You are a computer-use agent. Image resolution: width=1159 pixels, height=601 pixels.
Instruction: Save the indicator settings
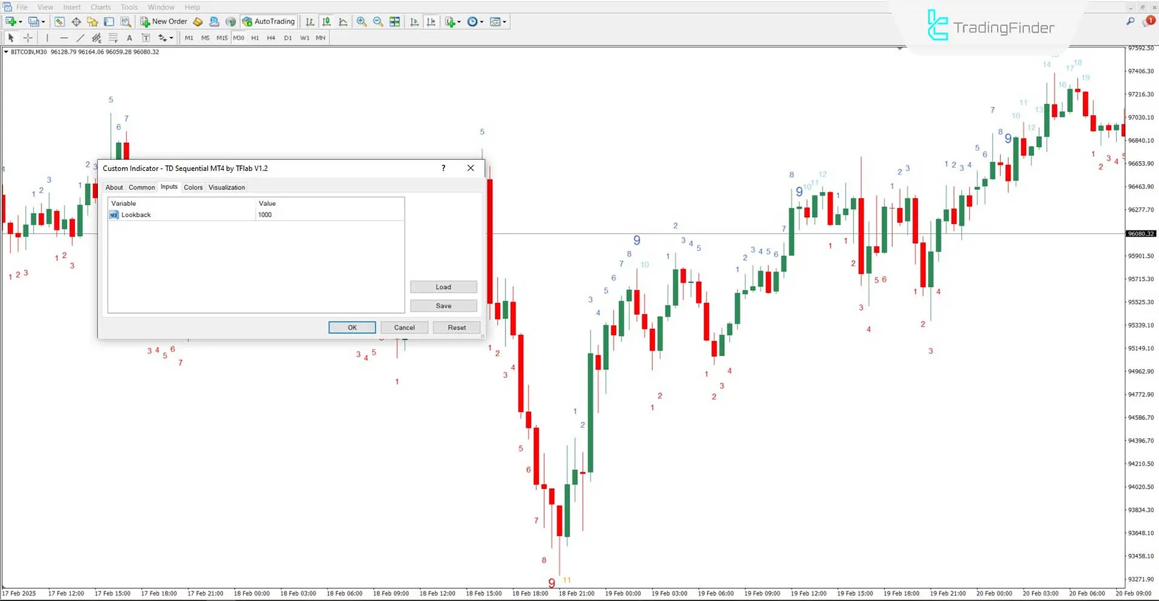(443, 305)
